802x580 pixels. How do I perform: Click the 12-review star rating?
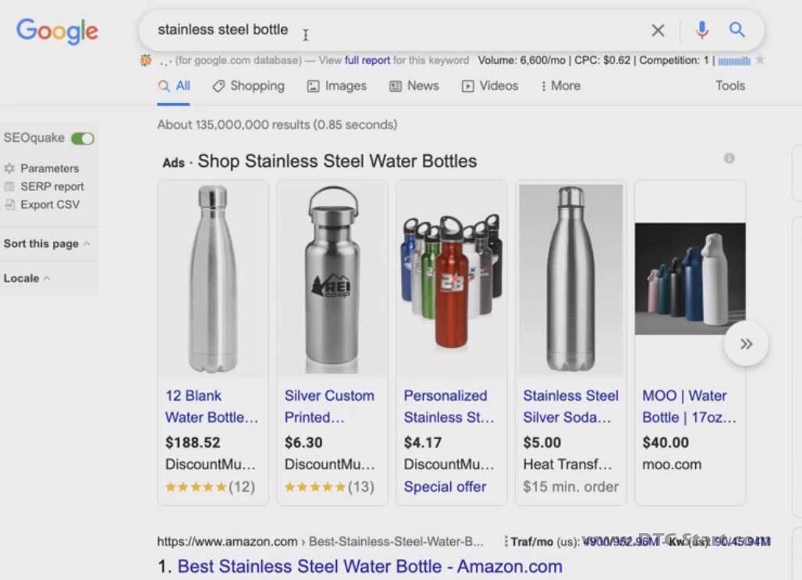coord(210,487)
